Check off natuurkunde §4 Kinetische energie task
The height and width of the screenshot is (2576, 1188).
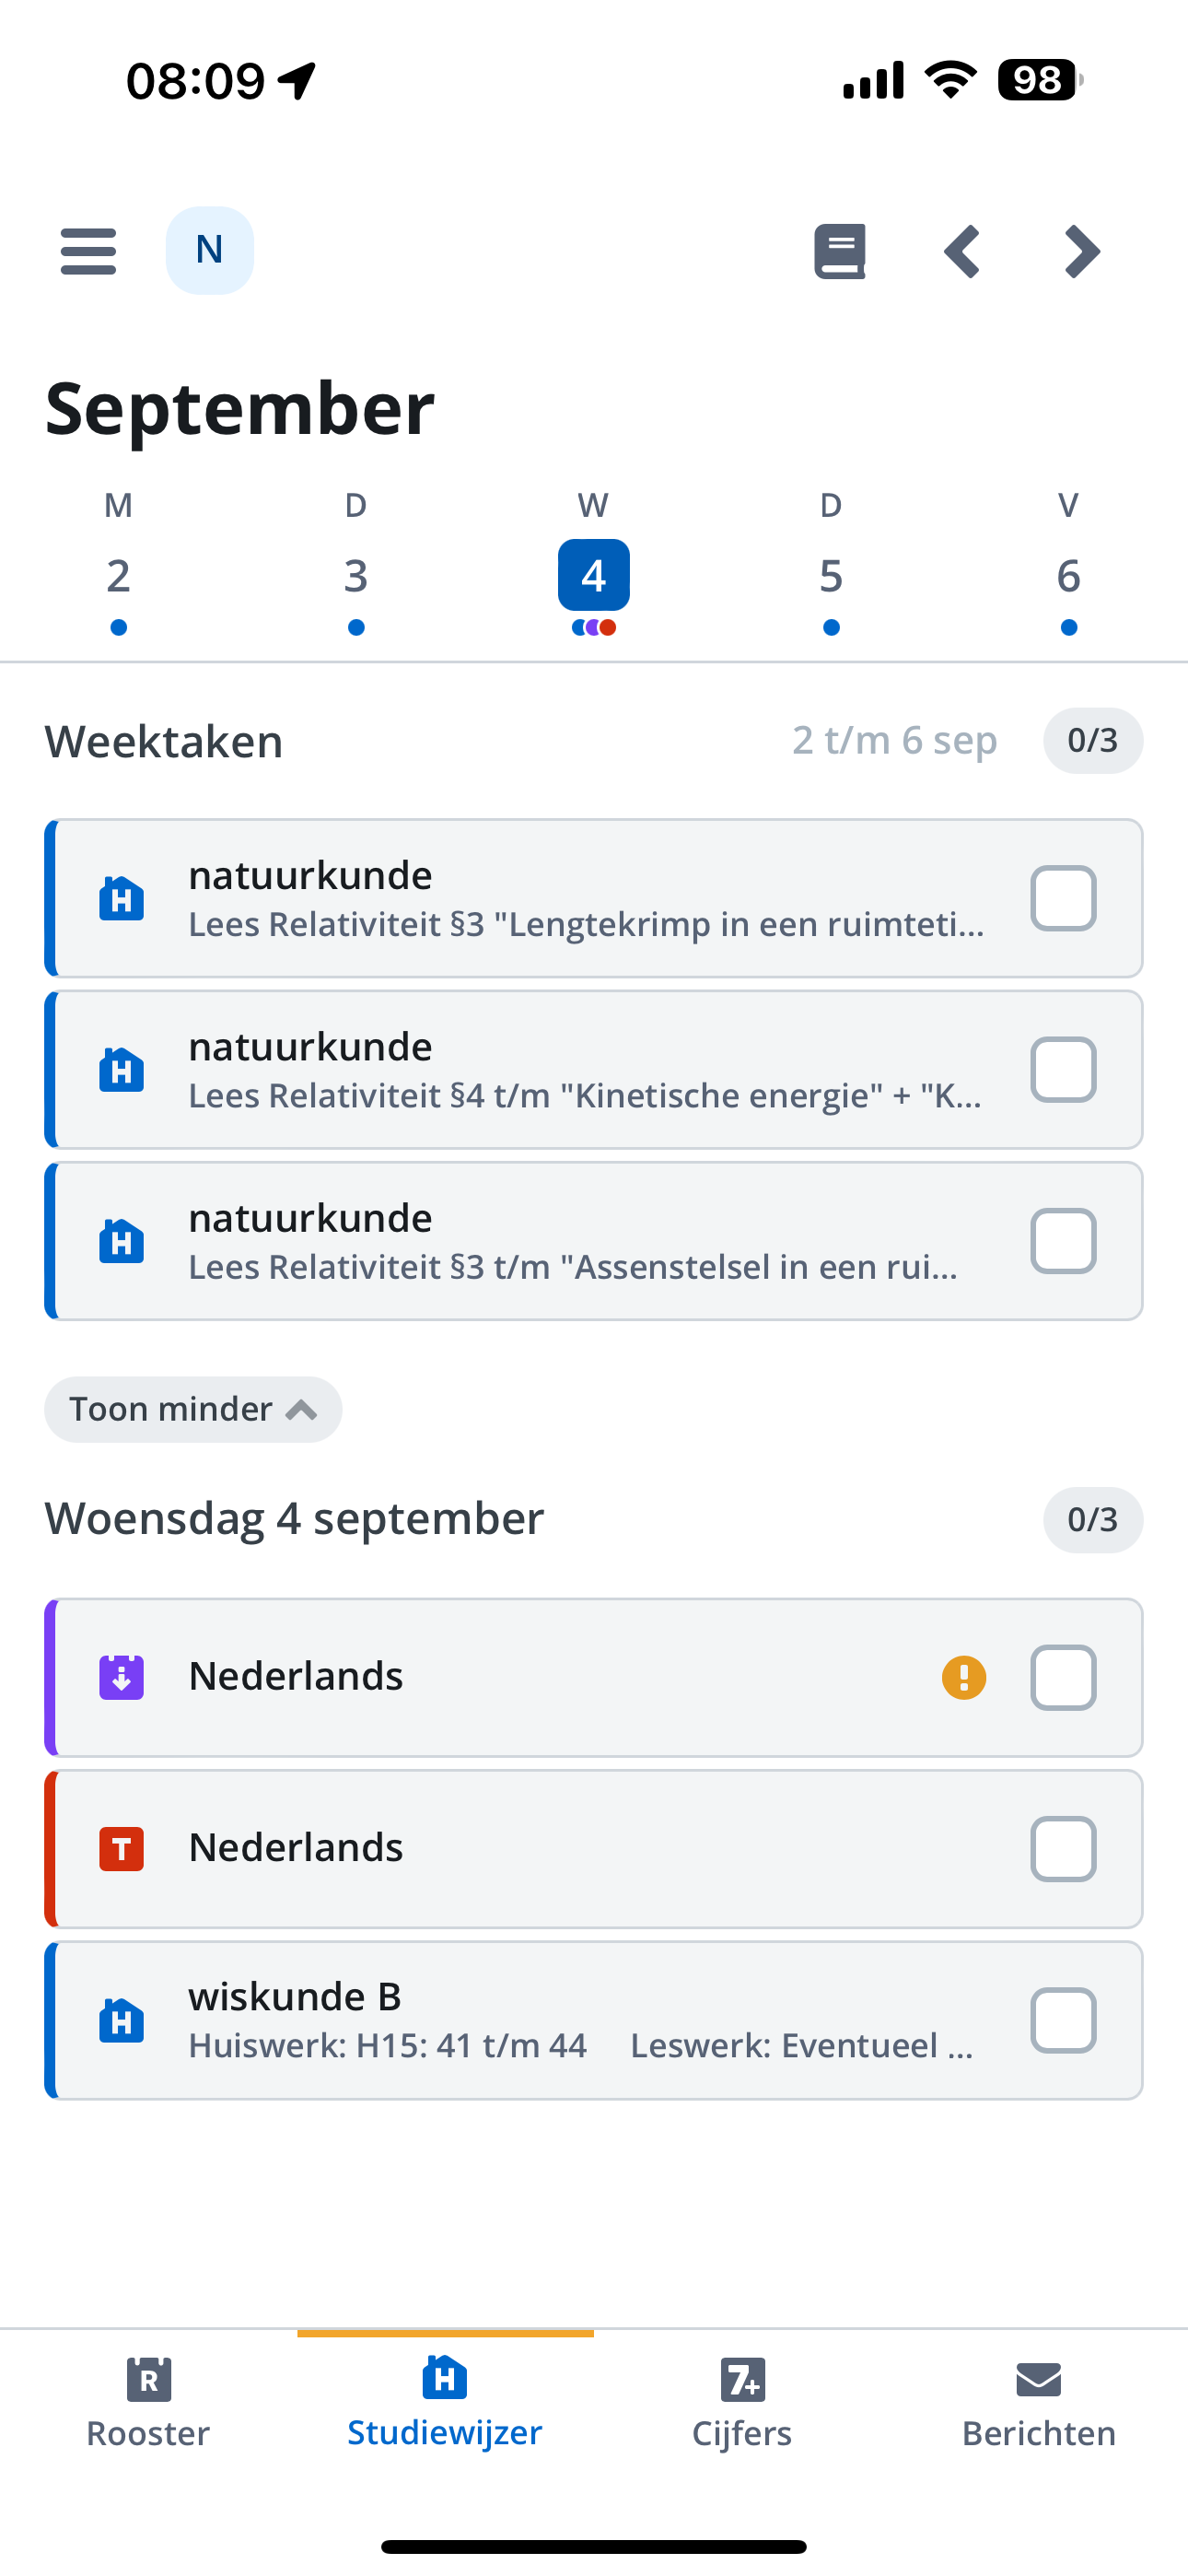(x=1063, y=1069)
